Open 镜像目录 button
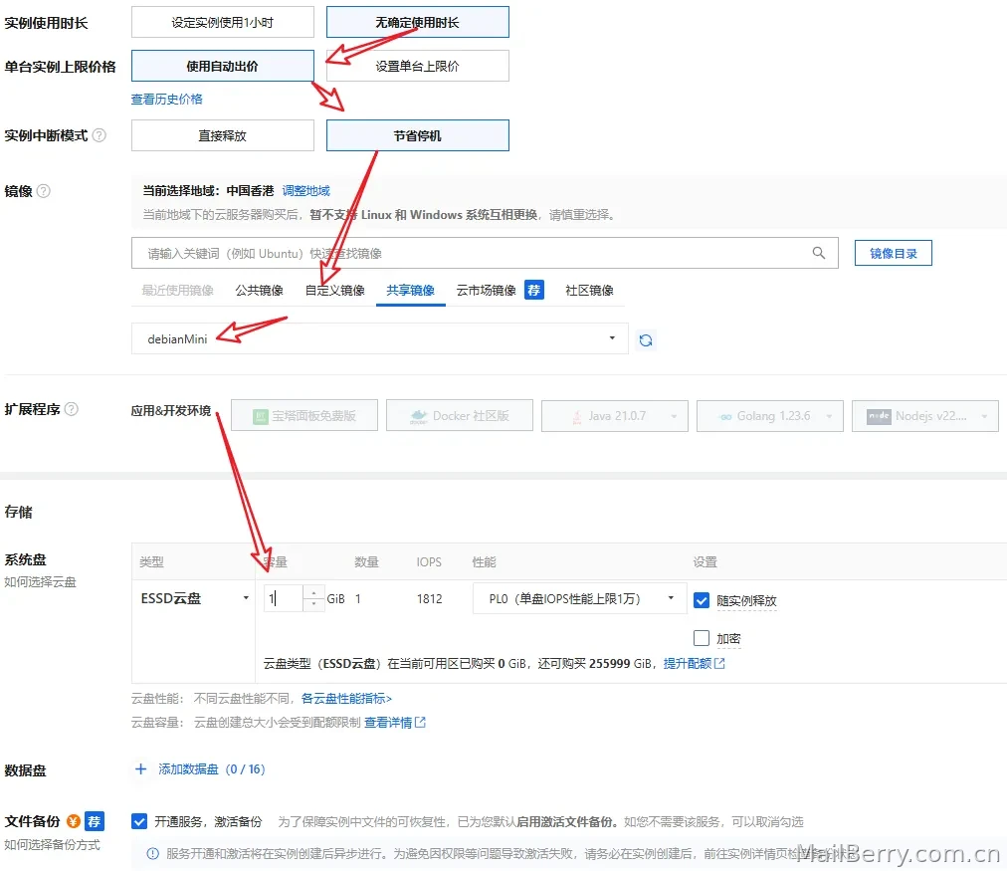 coord(893,253)
